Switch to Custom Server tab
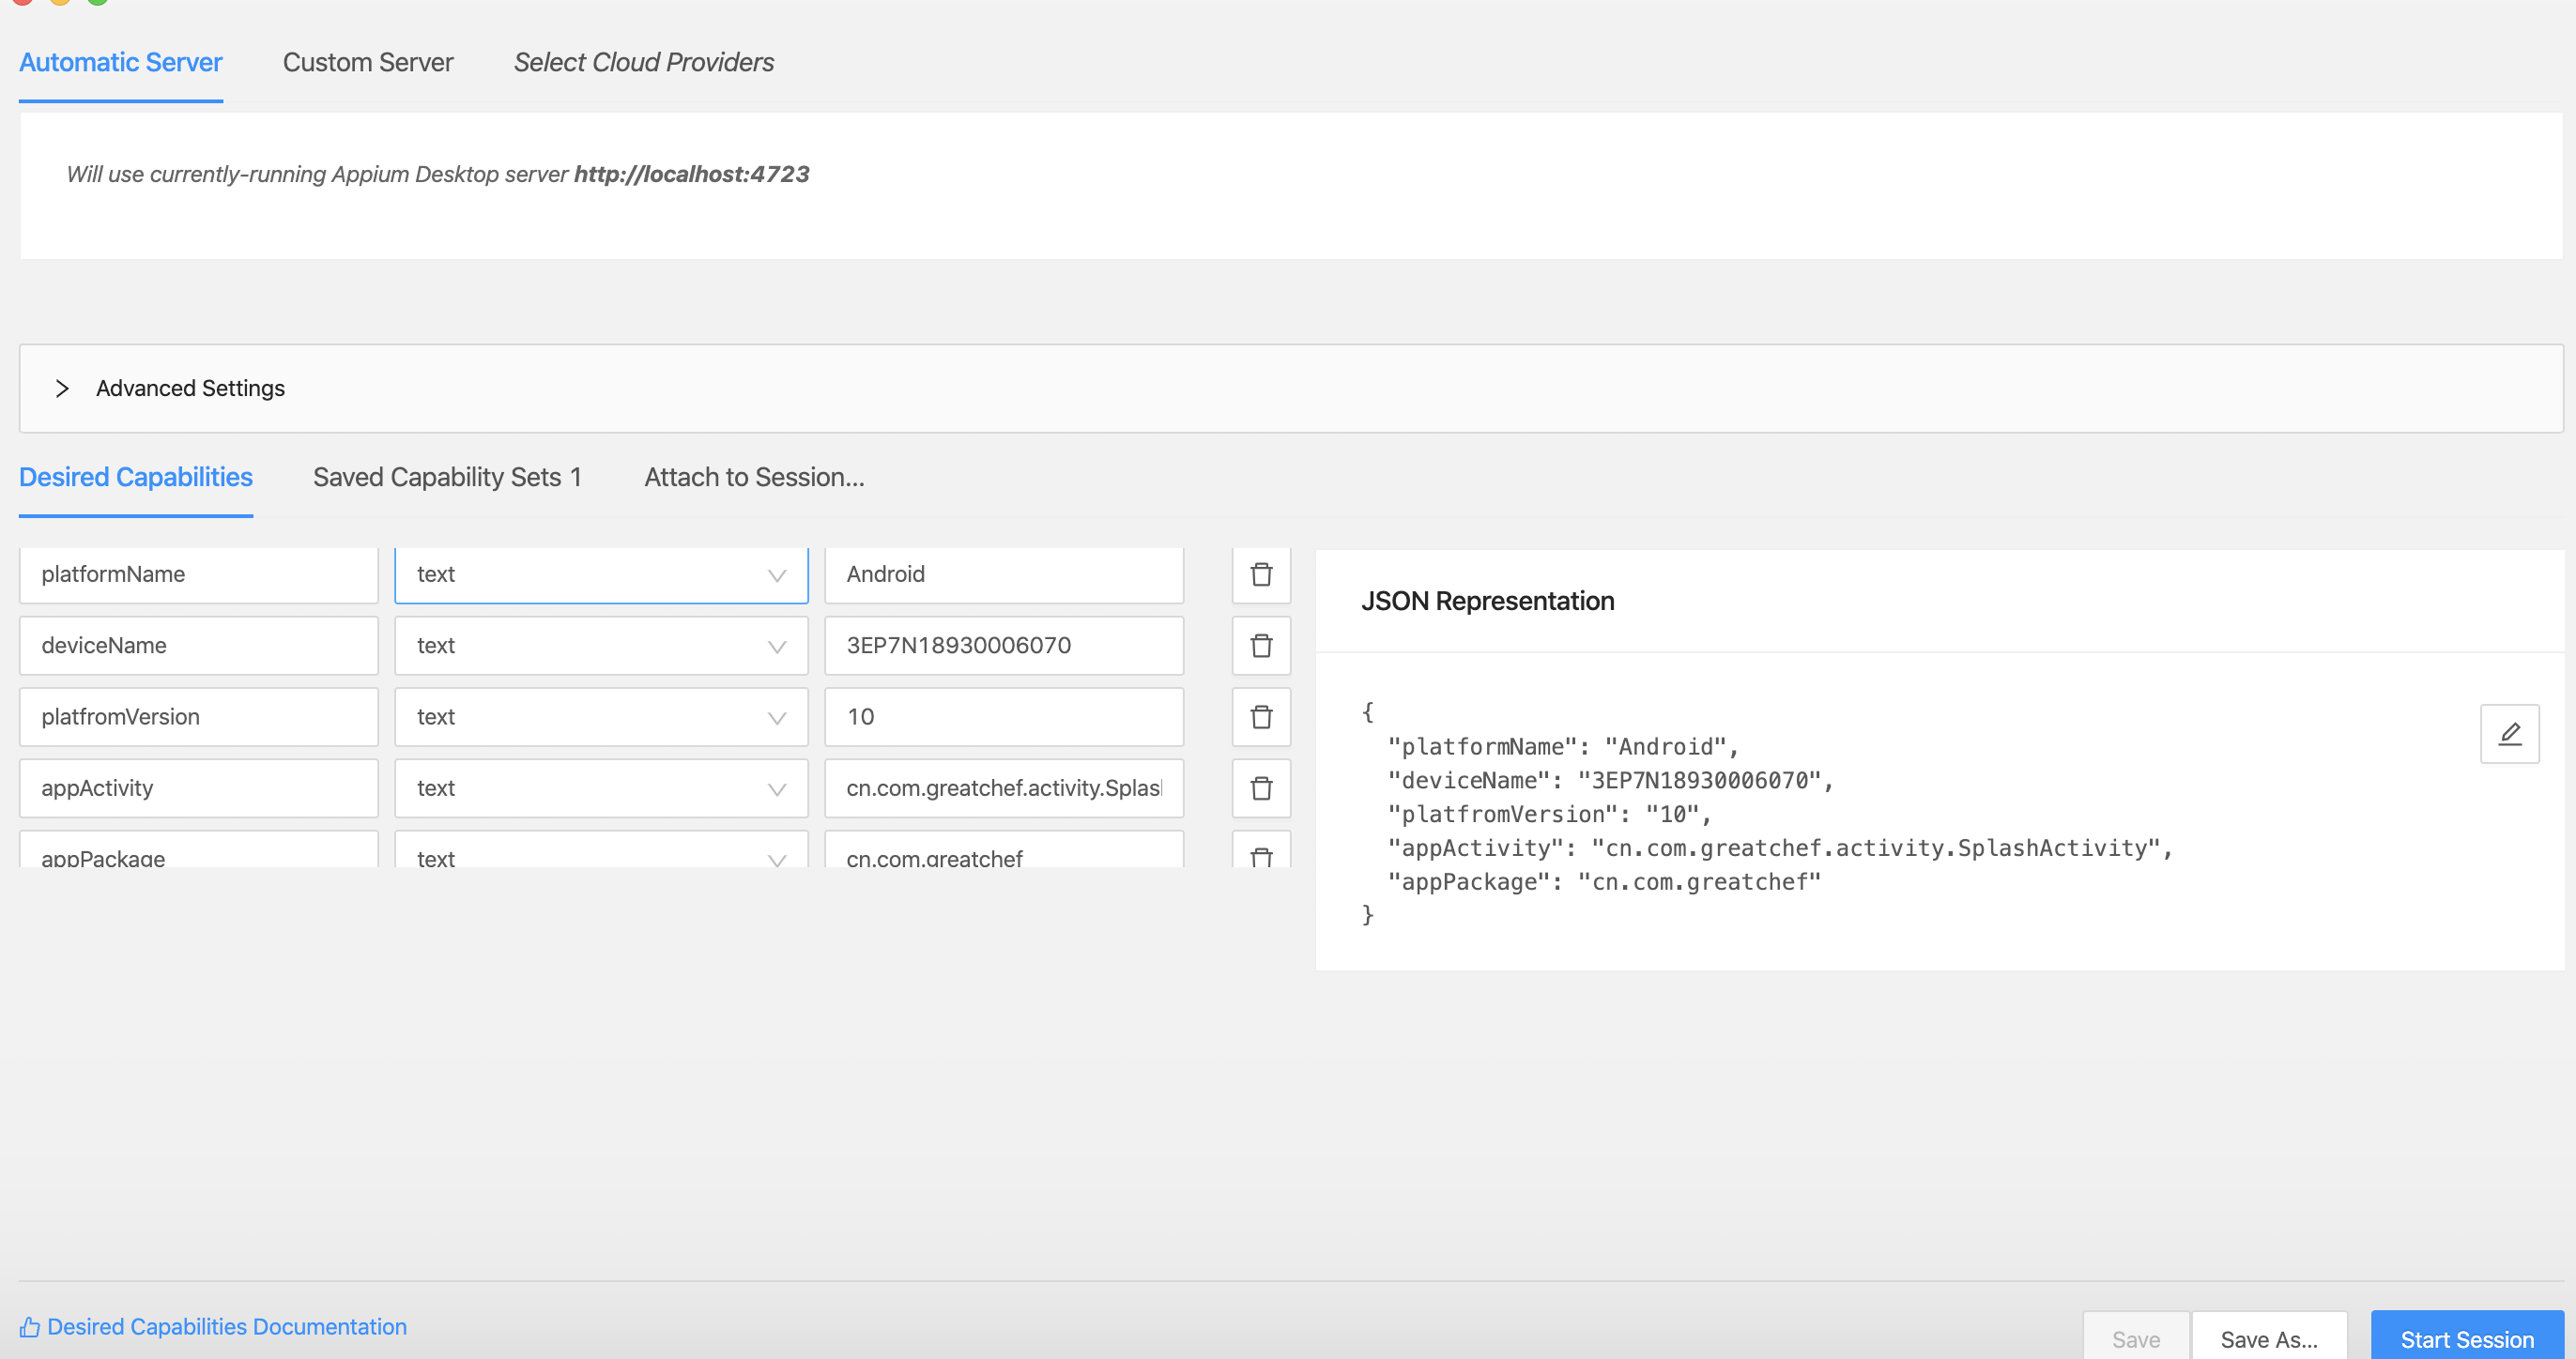This screenshot has width=2576, height=1359. point(368,62)
